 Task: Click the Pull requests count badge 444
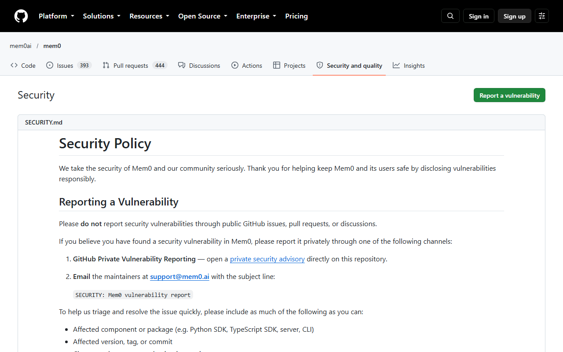160,66
